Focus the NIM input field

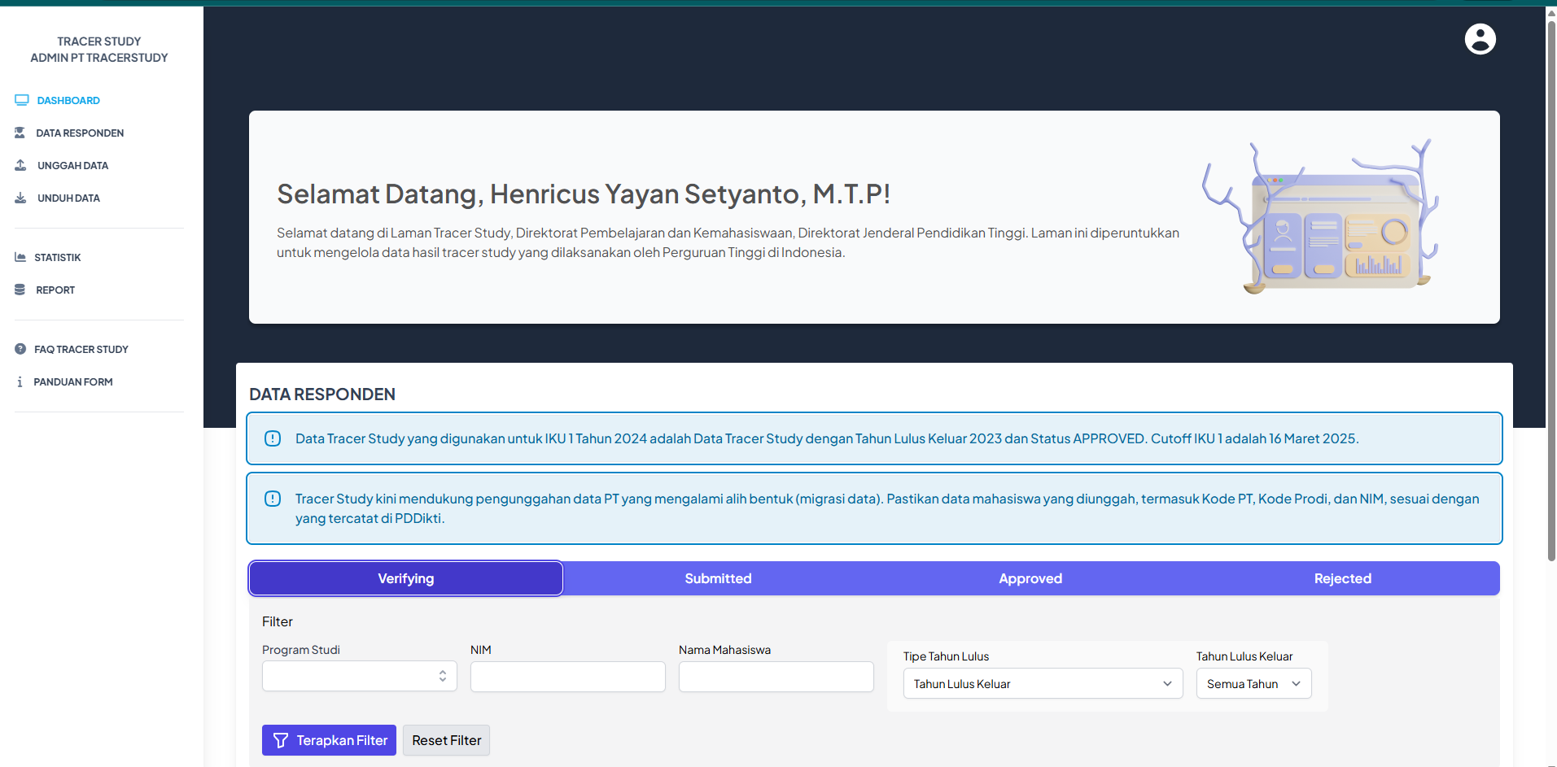point(567,677)
